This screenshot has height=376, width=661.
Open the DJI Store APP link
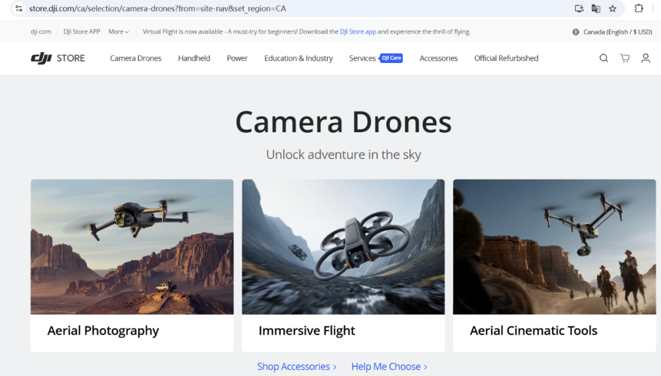82,32
